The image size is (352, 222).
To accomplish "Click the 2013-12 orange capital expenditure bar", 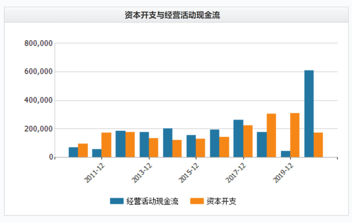I will point(153,147).
